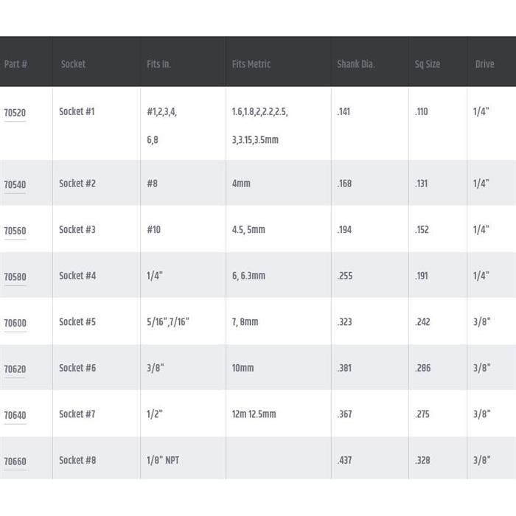The width and height of the screenshot is (516, 516).
Task: Open part number 70520 link
Action: point(15,114)
